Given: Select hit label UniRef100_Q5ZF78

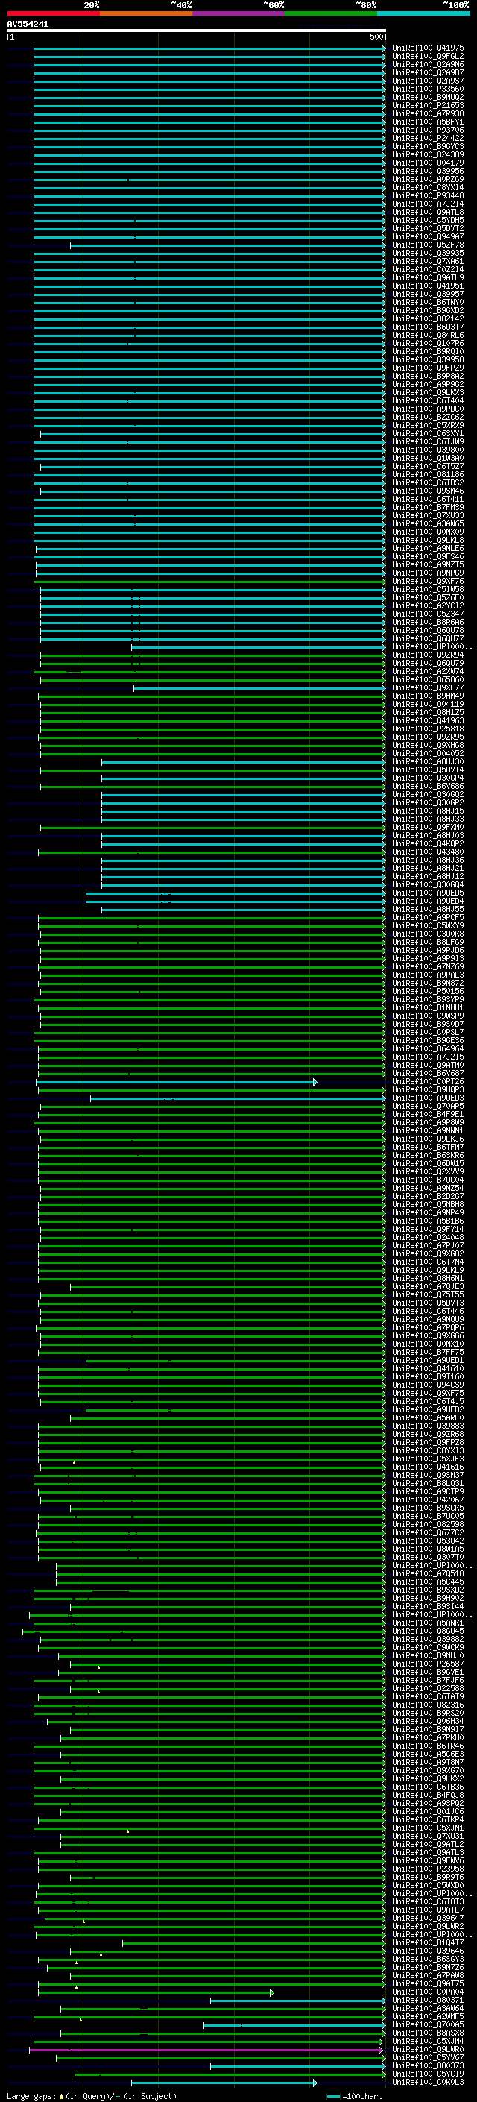Looking at the screenshot, I should [428, 245].
